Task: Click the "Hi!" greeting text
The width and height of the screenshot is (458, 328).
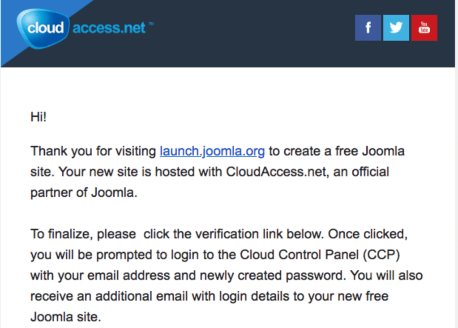Action: coord(39,117)
